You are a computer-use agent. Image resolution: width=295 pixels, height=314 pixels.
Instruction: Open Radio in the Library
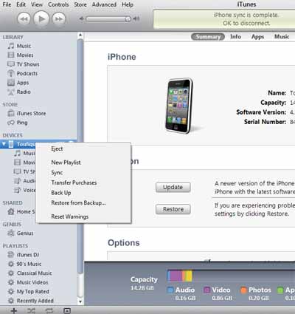tap(19, 92)
